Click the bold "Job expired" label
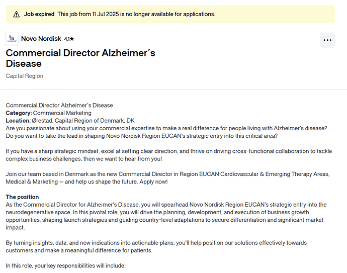Image resolution: width=347 pixels, height=273 pixels. click(x=39, y=14)
